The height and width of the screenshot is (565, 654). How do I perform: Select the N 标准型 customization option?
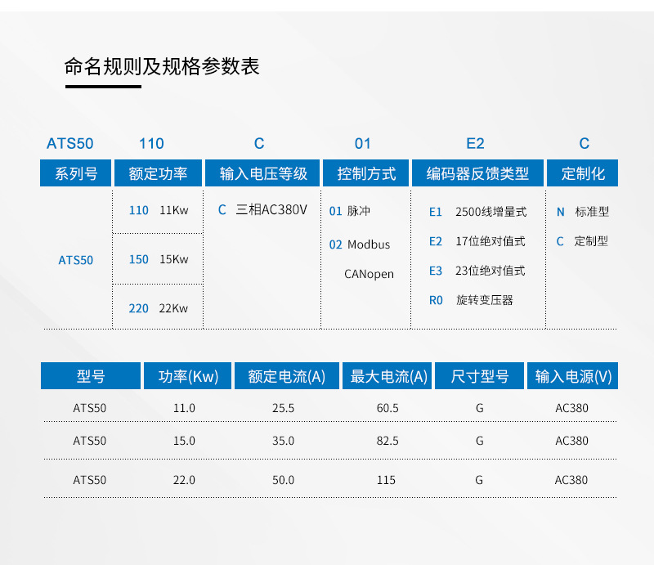point(583,212)
